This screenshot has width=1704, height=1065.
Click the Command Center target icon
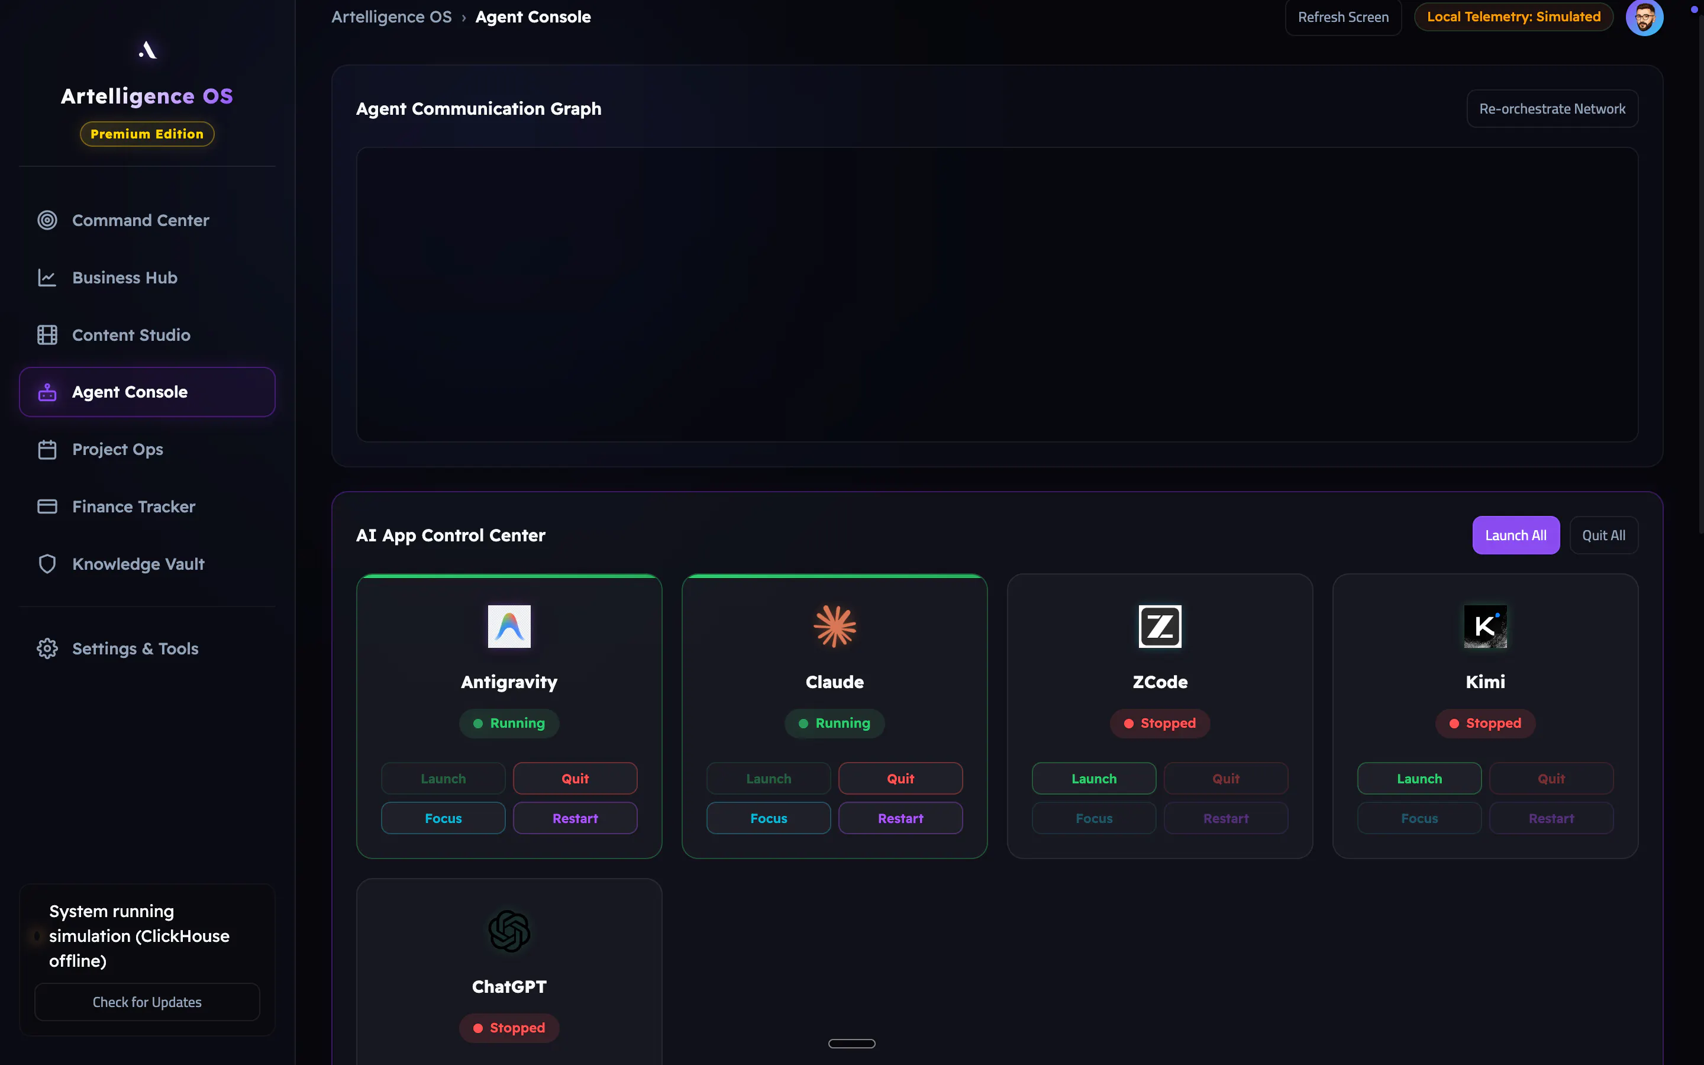tap(47, 221)
